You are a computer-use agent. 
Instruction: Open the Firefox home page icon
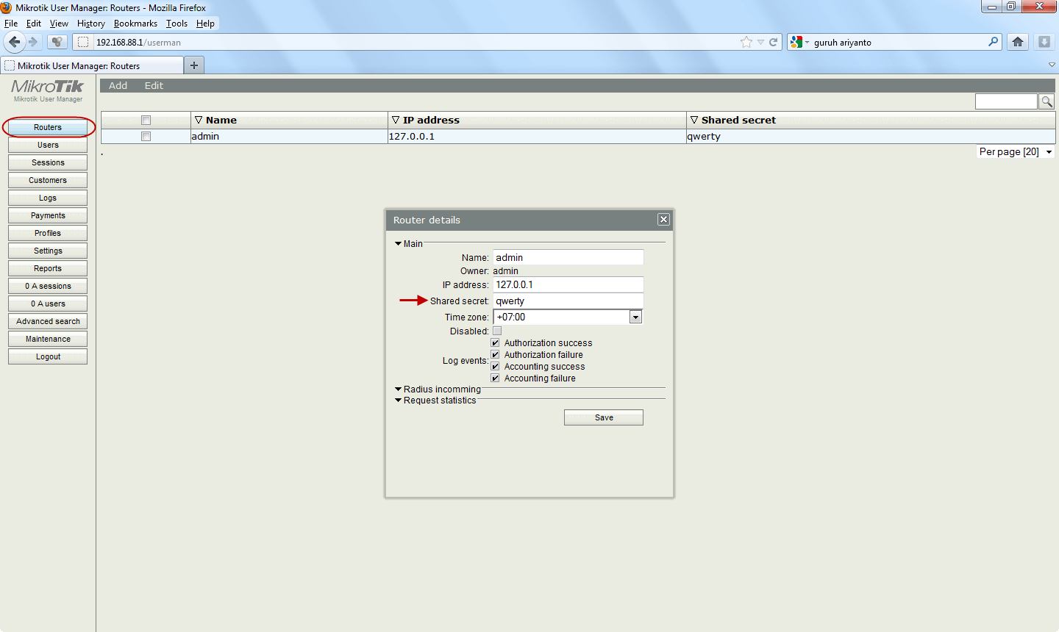1018,42
